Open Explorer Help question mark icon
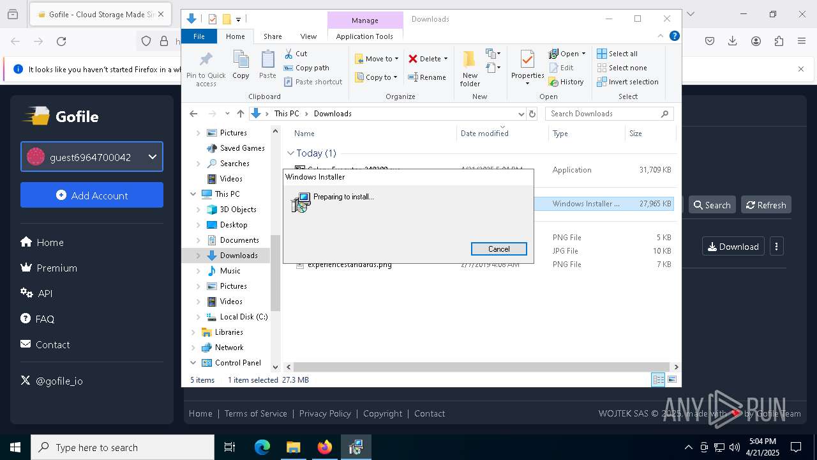This screenshot has height=460, width=817. [x=674, y=36]
